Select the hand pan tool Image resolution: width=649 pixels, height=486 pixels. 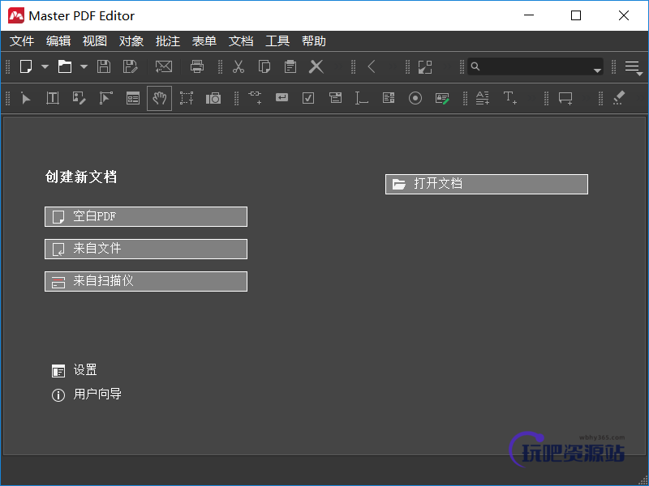(x=159, y=98)
